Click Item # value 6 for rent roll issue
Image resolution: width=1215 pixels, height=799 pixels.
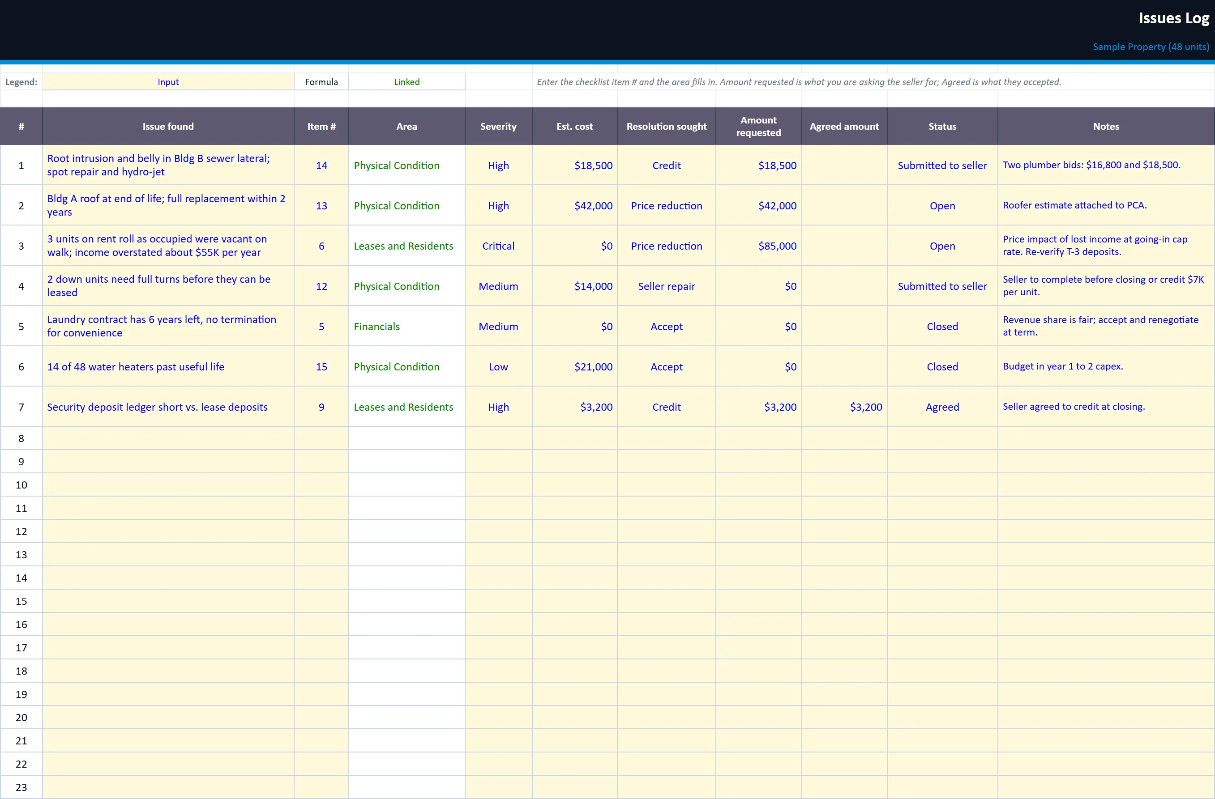coord(321,246)
